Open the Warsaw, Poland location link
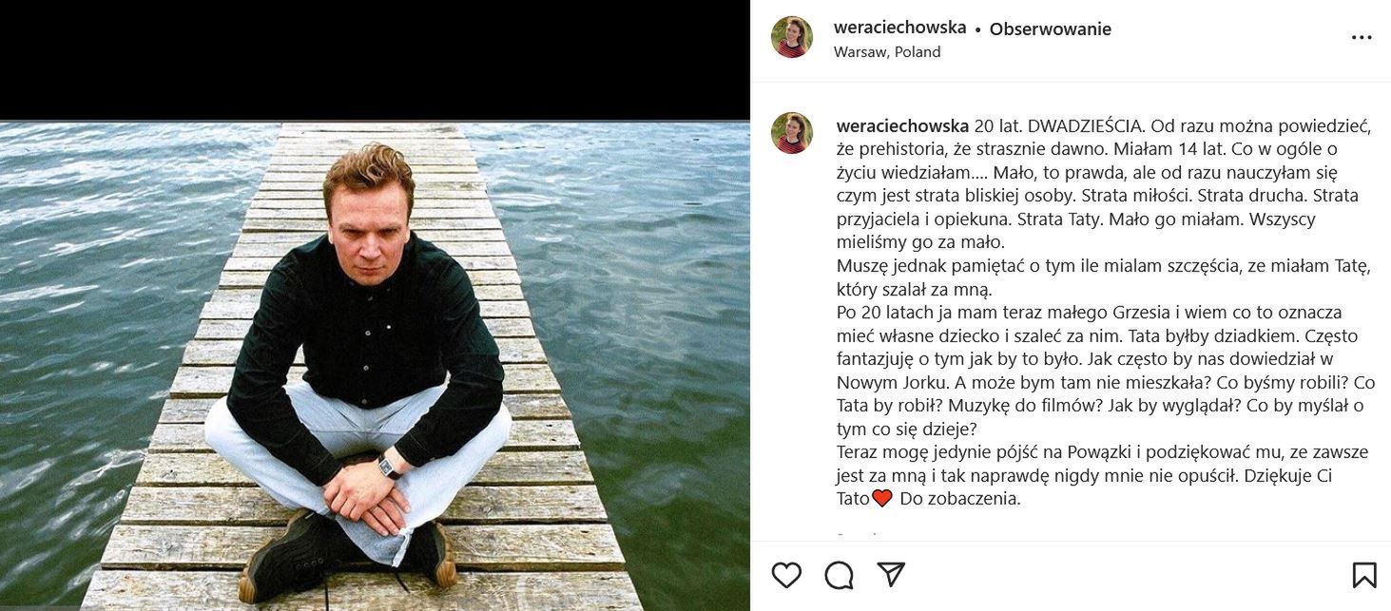The height and width of the screenshot is (611, 1391). tap(887, 52)
